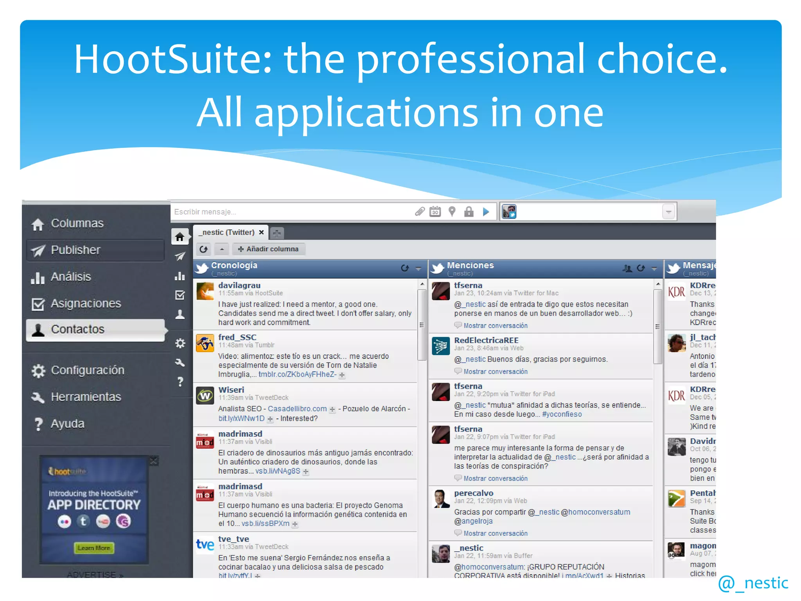
Task: Click the ADVERTISE link under the ad
Action: 95,574
